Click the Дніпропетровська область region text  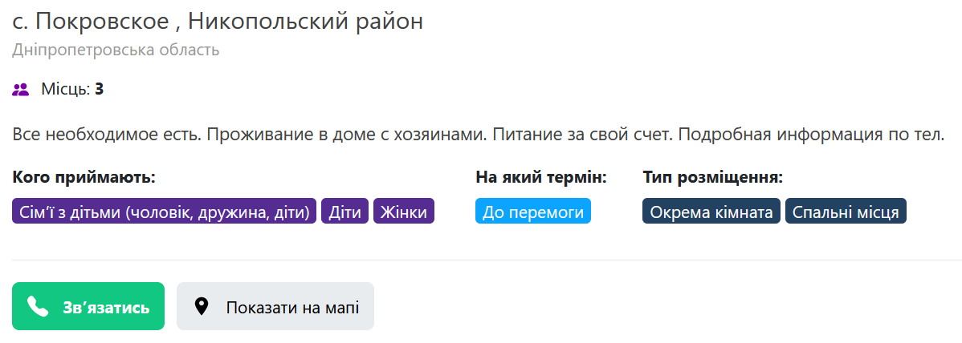[x=116, y=50]
